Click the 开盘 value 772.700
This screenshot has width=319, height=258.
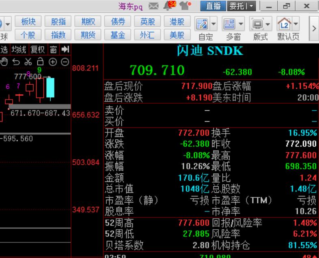pos(194,133)
